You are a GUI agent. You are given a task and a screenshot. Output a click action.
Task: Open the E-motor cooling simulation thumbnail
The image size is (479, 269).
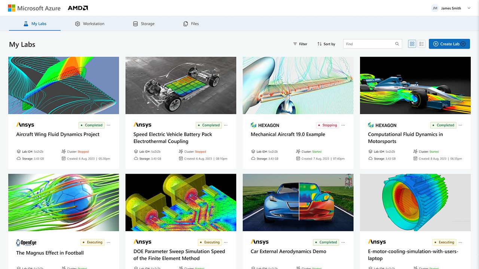click(x=415, y=202)
